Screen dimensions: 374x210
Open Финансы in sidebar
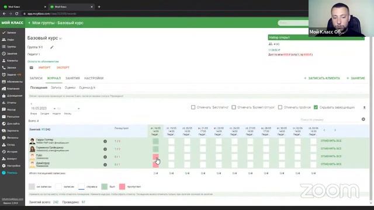pos(10,138)
